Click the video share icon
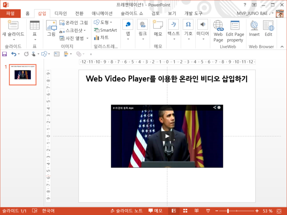 (215, 107)
